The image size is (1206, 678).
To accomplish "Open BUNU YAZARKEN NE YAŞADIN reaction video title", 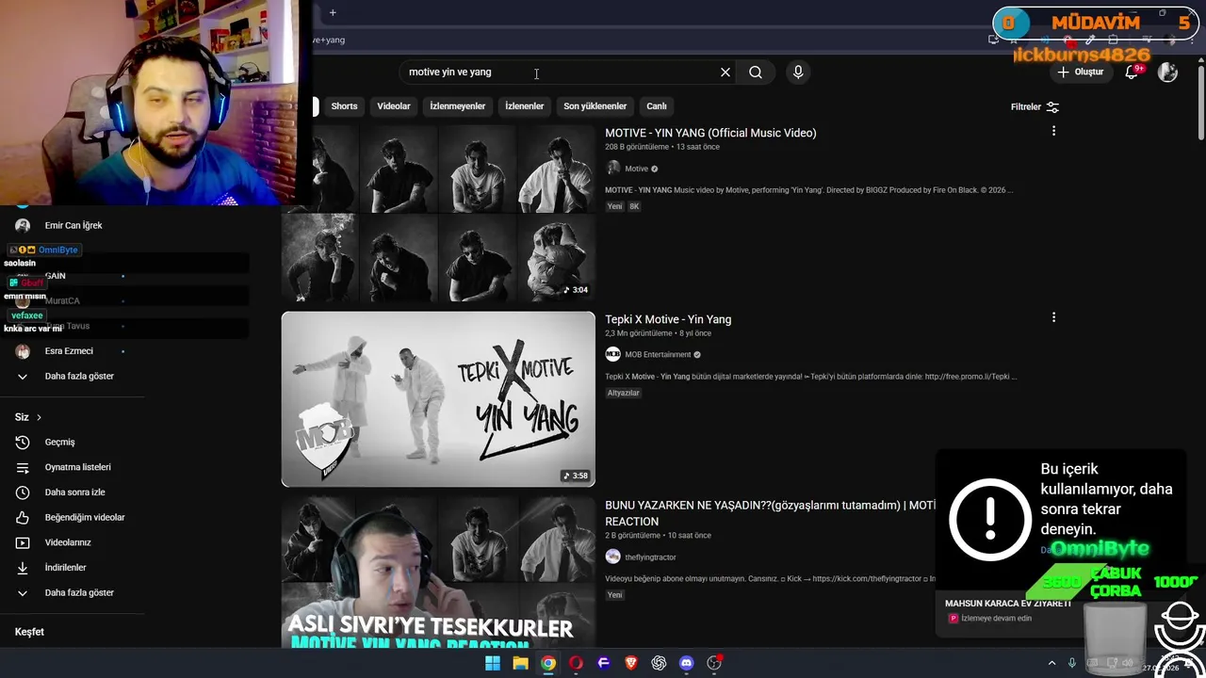I will tap(770, 513).
